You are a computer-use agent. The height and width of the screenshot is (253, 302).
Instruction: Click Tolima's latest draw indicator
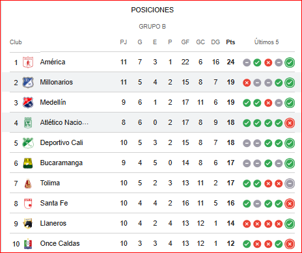[x=290, y=183]
